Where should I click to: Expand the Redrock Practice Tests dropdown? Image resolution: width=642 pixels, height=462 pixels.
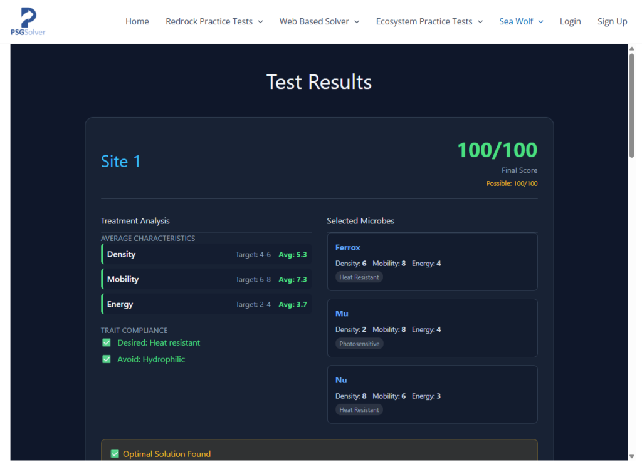[214, 21]
